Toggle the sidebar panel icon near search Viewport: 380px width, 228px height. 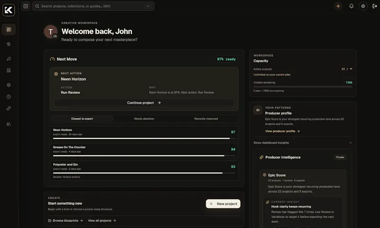[x=26, y=6]
